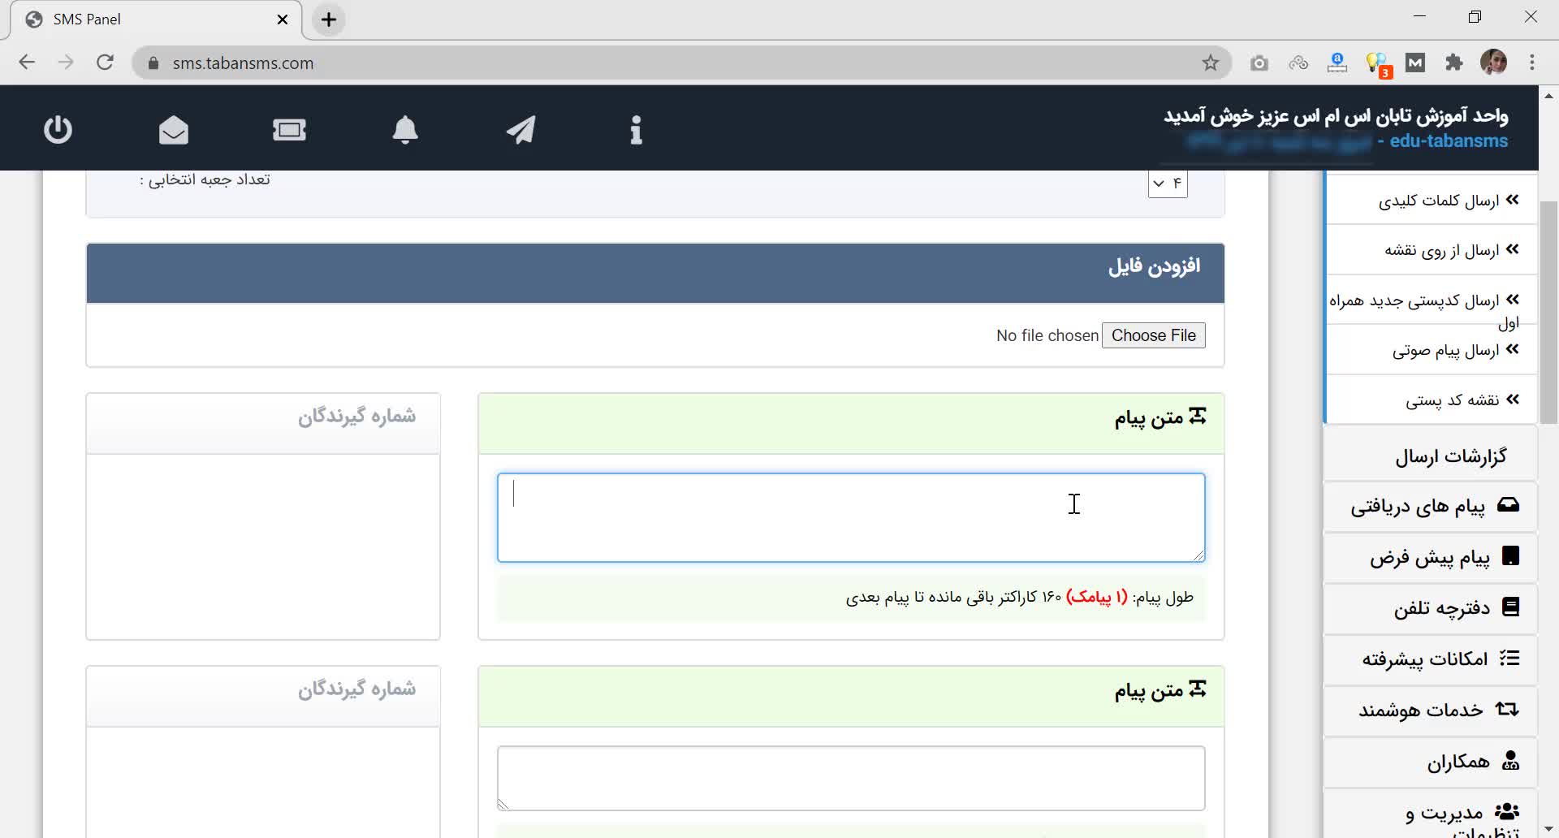Open the envelope inbox icon
Image resolution: width=1559 pixels, height=838 pixels.
click(174, 130)
